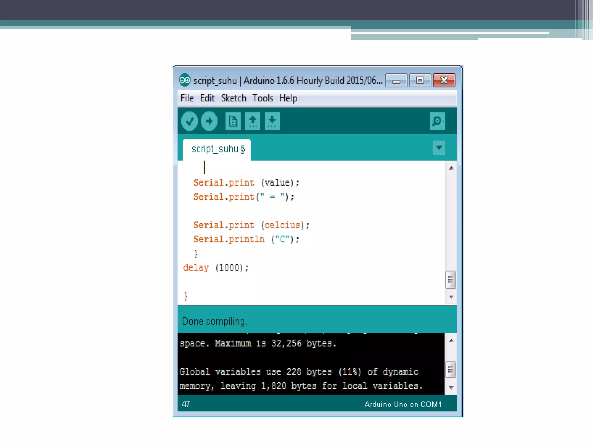Click the Save sketch down-arrow icon
The height and width of the screenshot is (445, 593).
pos(272,121)
